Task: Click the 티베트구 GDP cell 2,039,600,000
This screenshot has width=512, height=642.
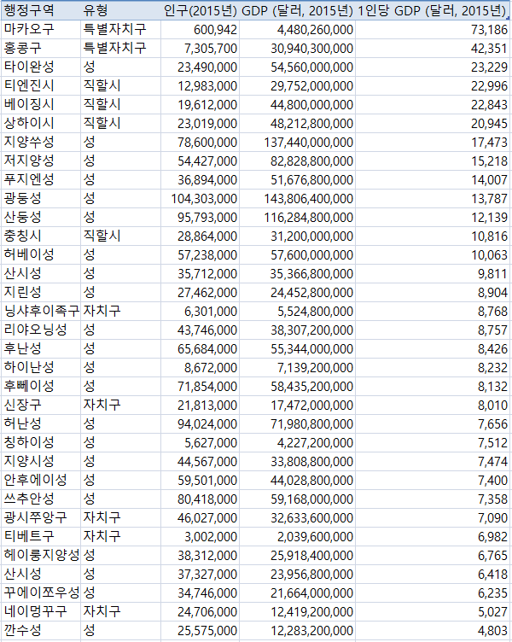Action: tap(305, 535)
